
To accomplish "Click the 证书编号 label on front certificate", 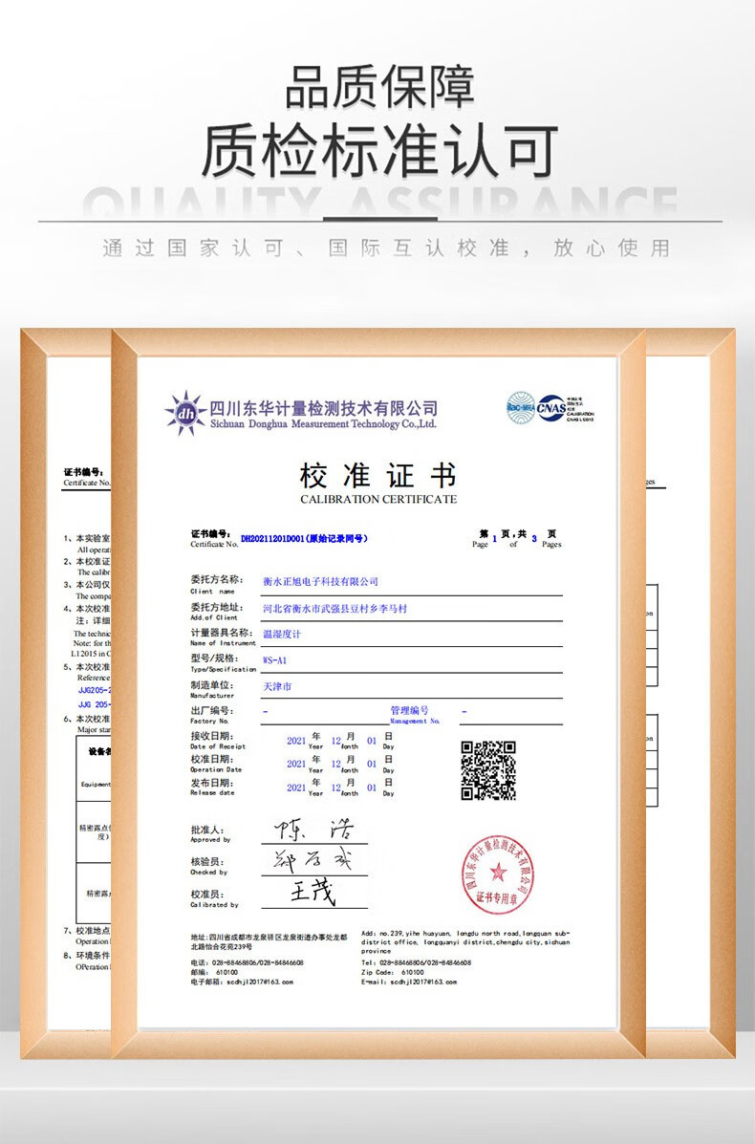I will (211, 534).
